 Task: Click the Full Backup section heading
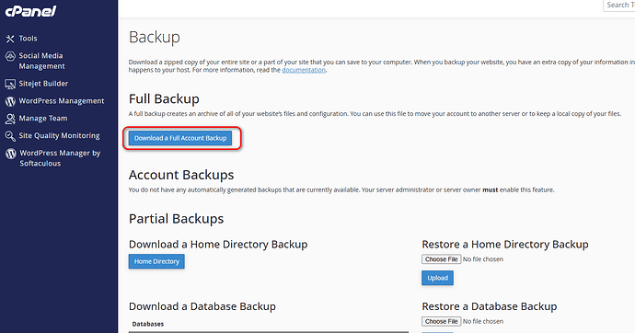[x=164, y=98]
